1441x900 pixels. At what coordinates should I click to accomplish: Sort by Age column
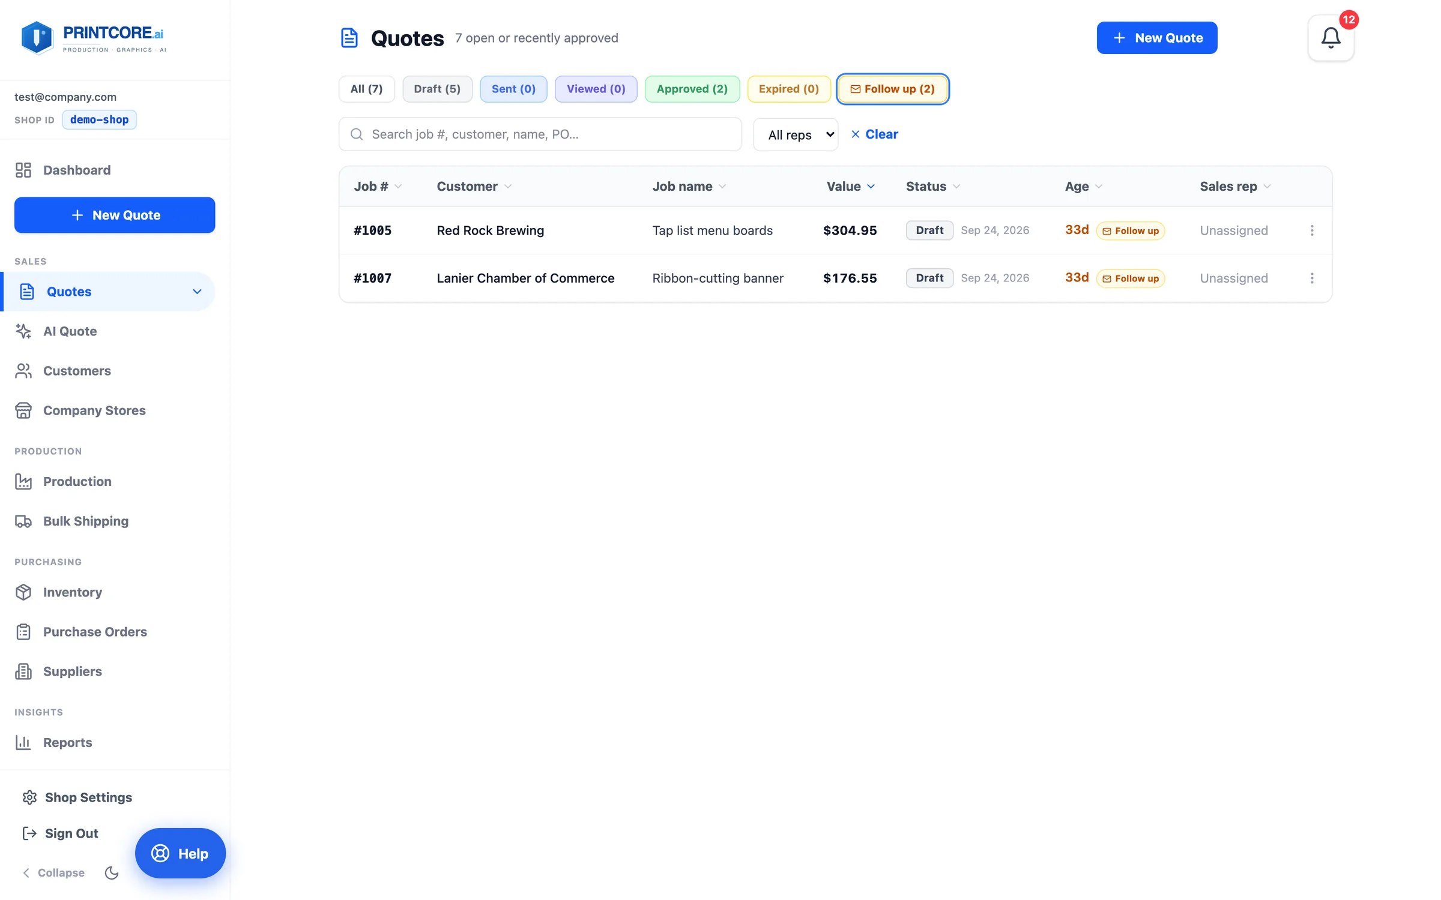point(1084,187)
